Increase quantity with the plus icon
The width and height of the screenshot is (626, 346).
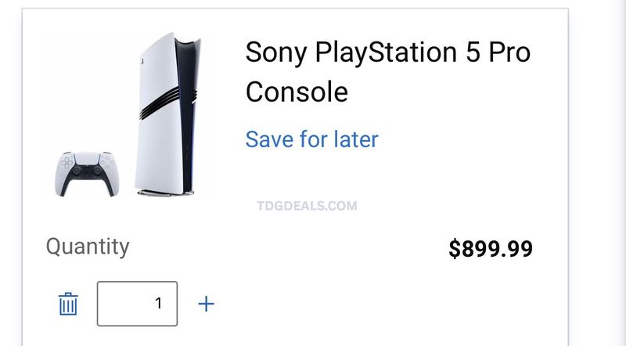pyautogui.click(x=206, y=304)
